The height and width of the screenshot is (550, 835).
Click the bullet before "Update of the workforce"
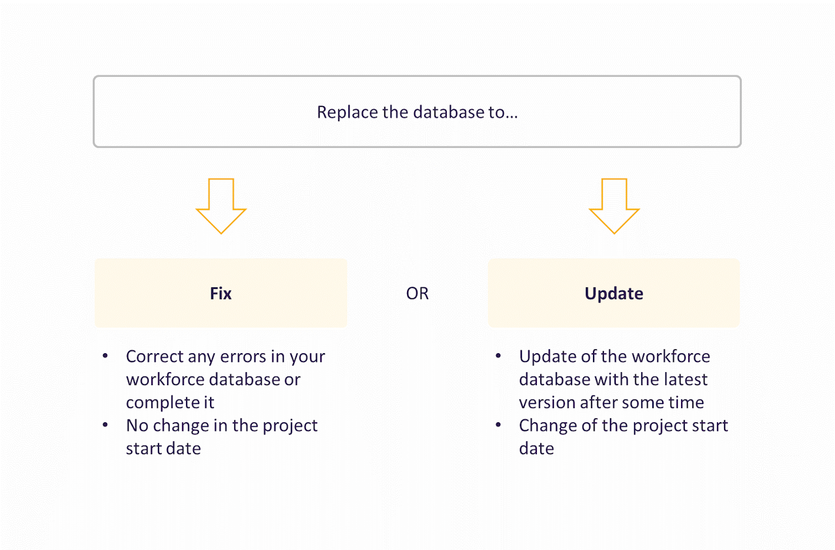click(x=498, y=356)
